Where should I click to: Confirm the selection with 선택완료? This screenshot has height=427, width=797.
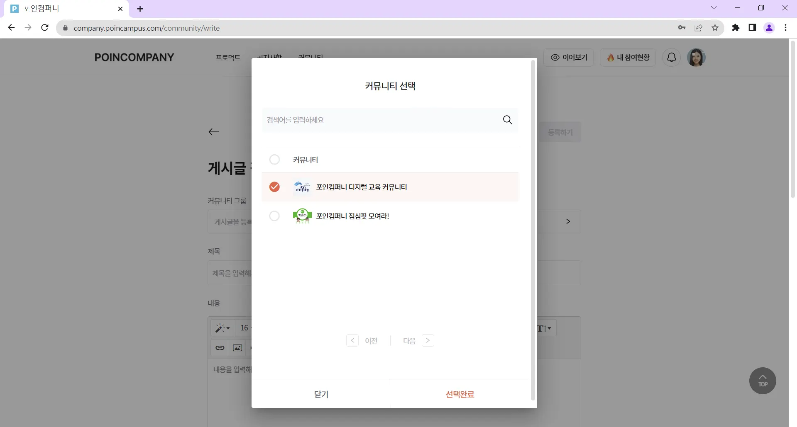tap(460, 394)
